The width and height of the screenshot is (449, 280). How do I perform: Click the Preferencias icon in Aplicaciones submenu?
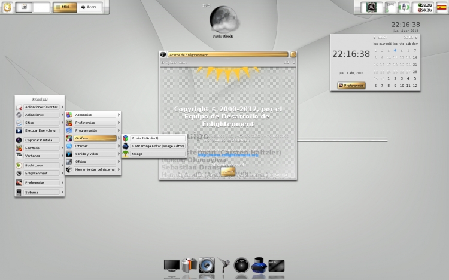(69, 123)
